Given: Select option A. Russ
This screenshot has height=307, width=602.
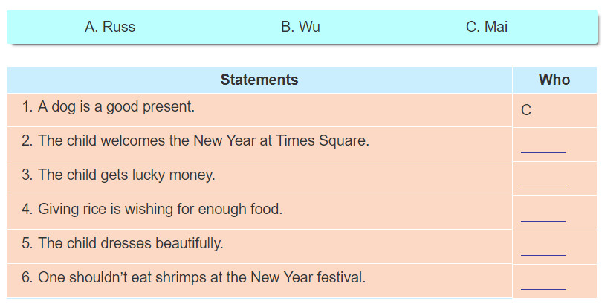Looking at the screenshot, I should pos(110,27).
